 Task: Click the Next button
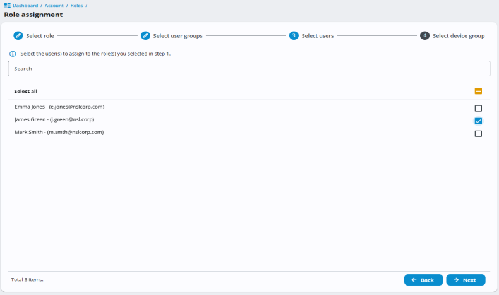click(x=466, y=280)
